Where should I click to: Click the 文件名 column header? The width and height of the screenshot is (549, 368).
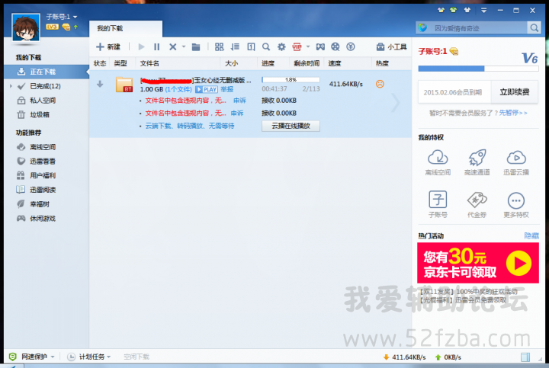149,63
